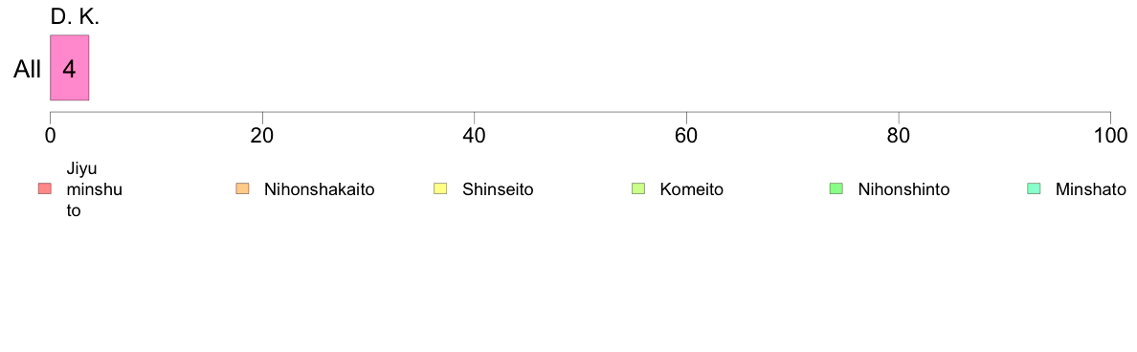
Task: Click the Nihonshinto legend label
Action: [x=903, y=189]
